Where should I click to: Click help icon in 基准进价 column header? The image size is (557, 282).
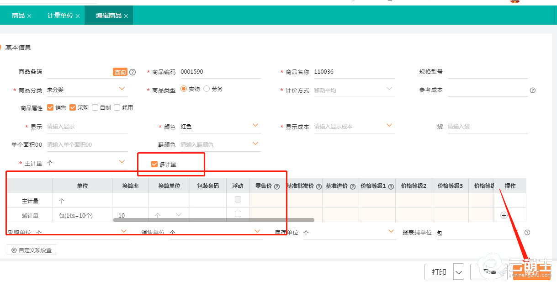(352, 186)
